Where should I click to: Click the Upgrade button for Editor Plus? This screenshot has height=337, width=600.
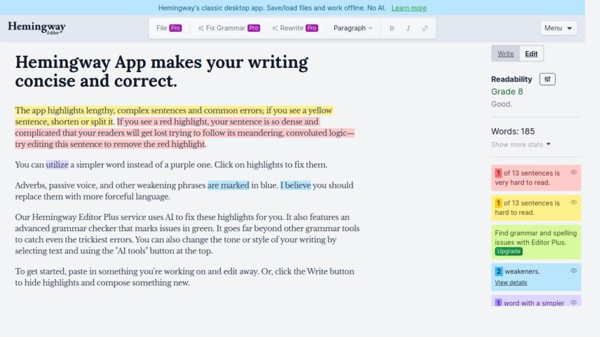pyautogui.click(x=509, y=251)
